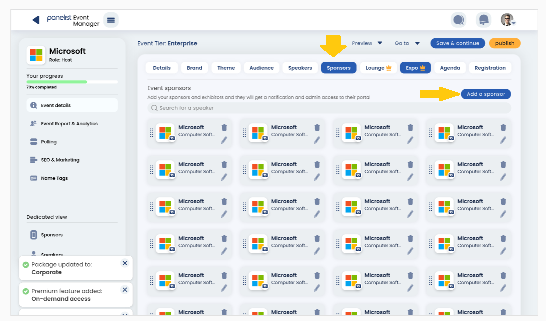Click the Event Report & Analytics people icon

tap(34, 124)
